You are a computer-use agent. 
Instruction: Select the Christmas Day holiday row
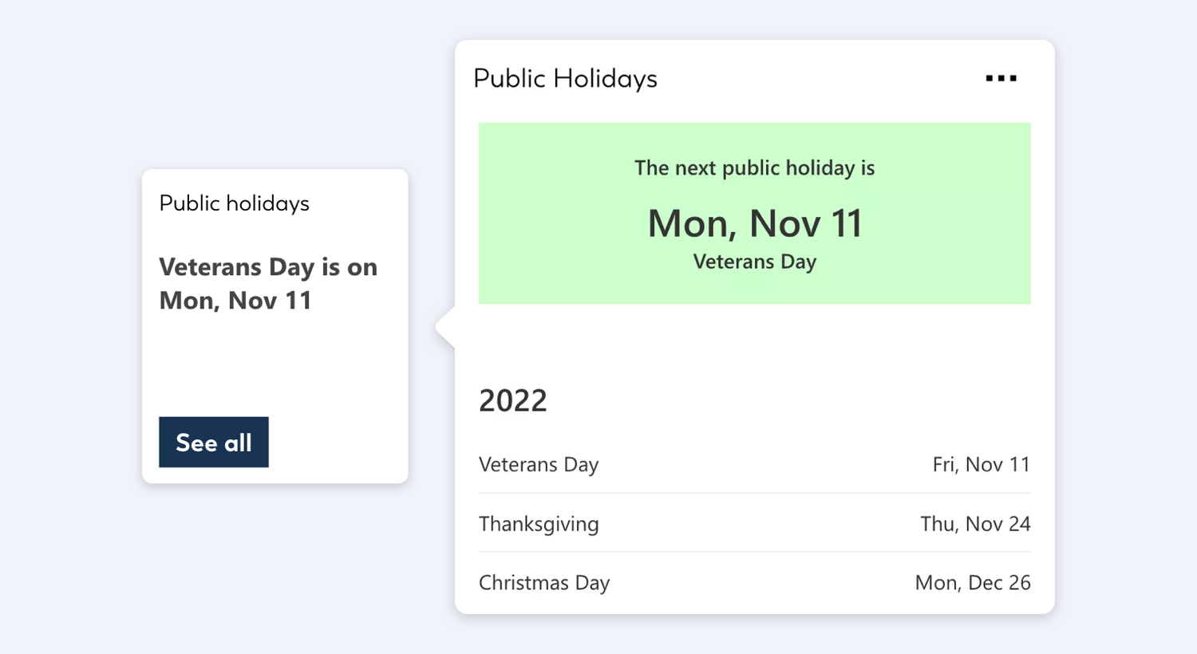tap(543, 583)
